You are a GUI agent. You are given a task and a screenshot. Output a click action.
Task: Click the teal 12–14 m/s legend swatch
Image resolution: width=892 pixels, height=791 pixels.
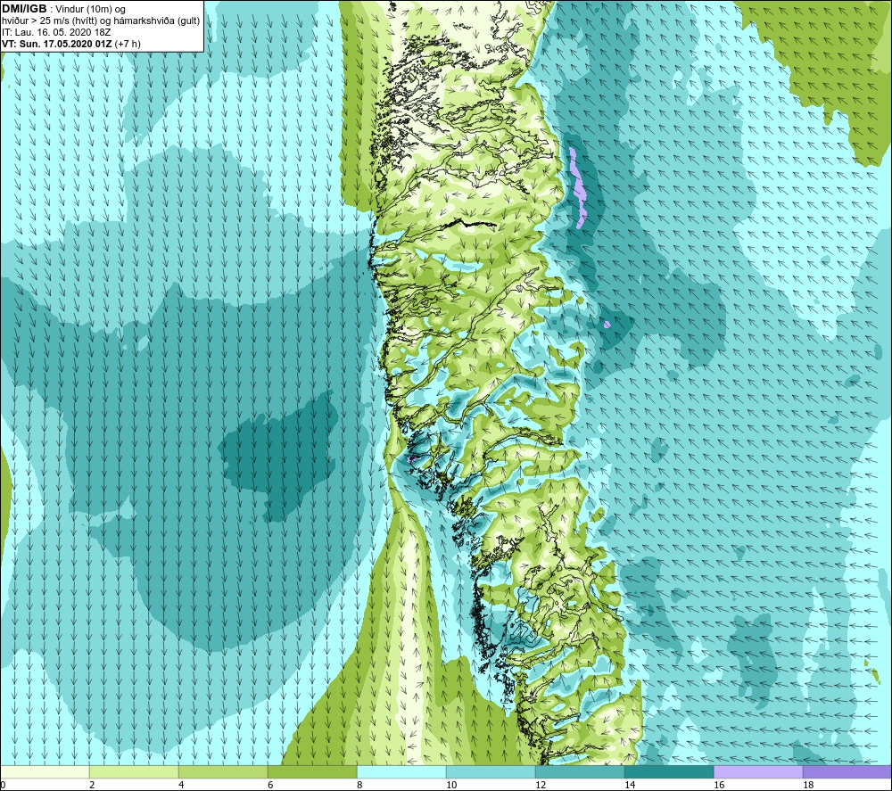click(x=580, y=771)
